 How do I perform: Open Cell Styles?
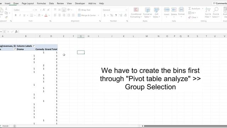[x=156, y=13]
